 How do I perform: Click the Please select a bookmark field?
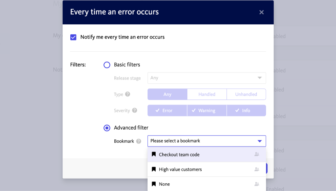click(201, 141)
